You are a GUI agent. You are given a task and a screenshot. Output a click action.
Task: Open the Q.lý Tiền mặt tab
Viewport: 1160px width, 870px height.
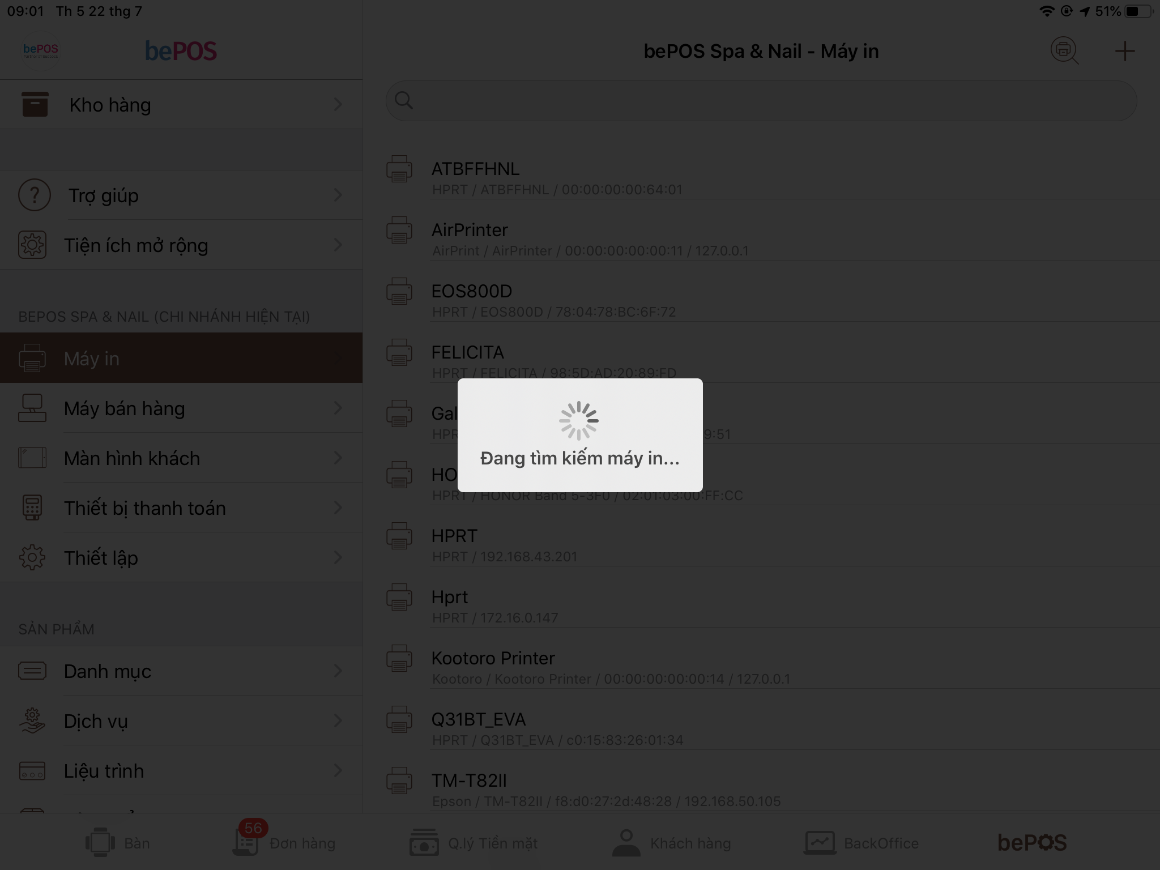click(x=474, y=843)
